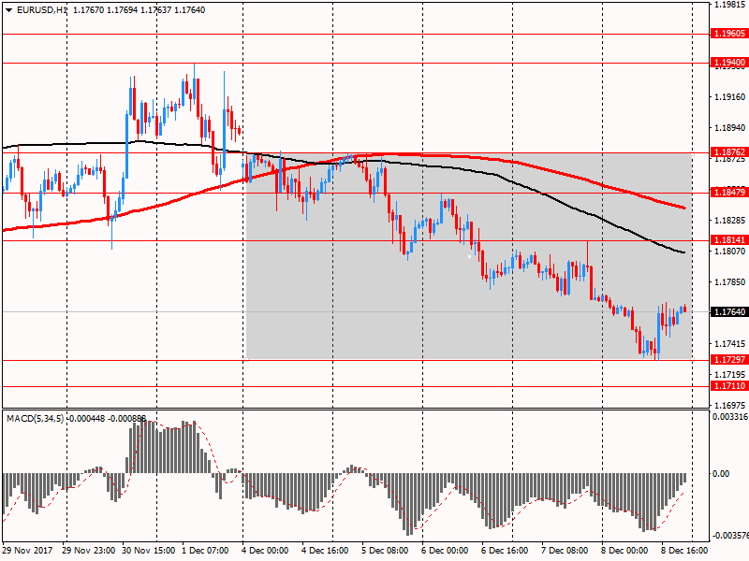Select the 1.18141 red price level label
Image resolution: width=749 pixels, height=561 pixels.
tap(729, 240)
